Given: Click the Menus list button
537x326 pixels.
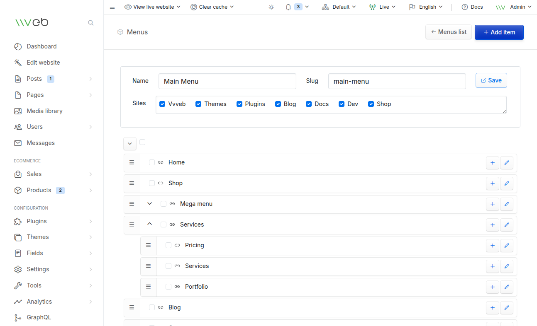Looking at the screenshot, I should click(x=448, y=32).
